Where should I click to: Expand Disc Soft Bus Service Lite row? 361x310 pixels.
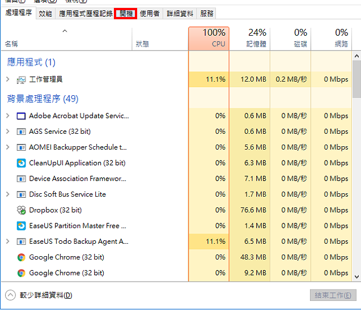7,194
